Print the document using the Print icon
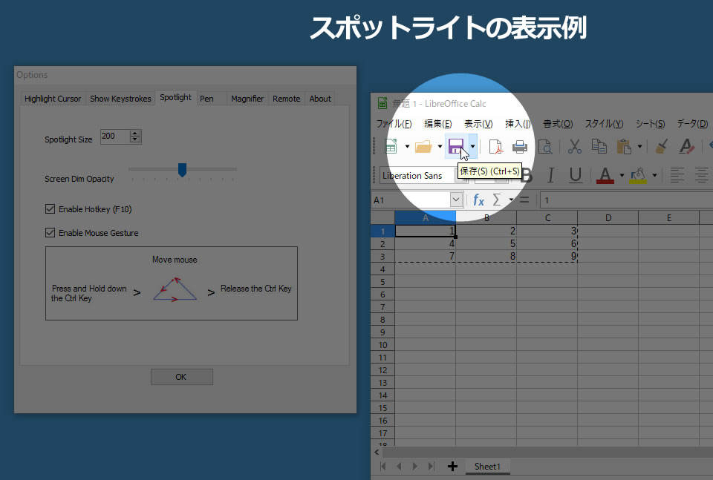Image resolution: width=713 pixels, height=480 pixels. (519, 147)
